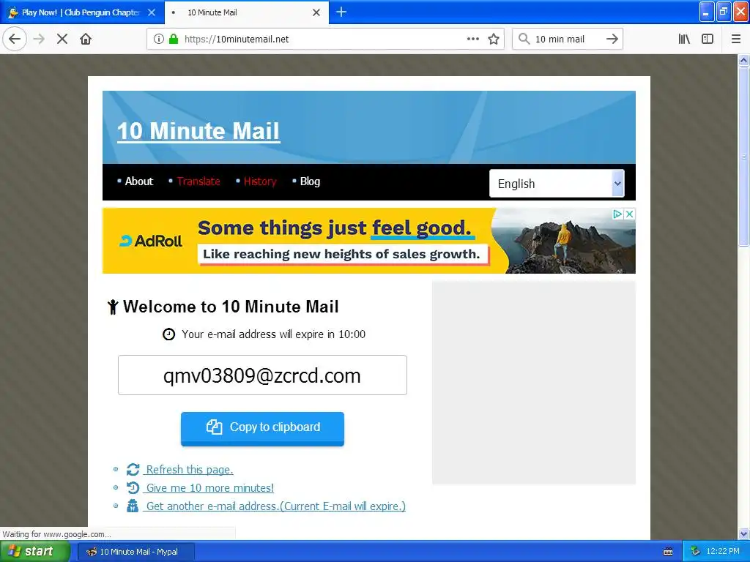Minimize the browser window

707,12
